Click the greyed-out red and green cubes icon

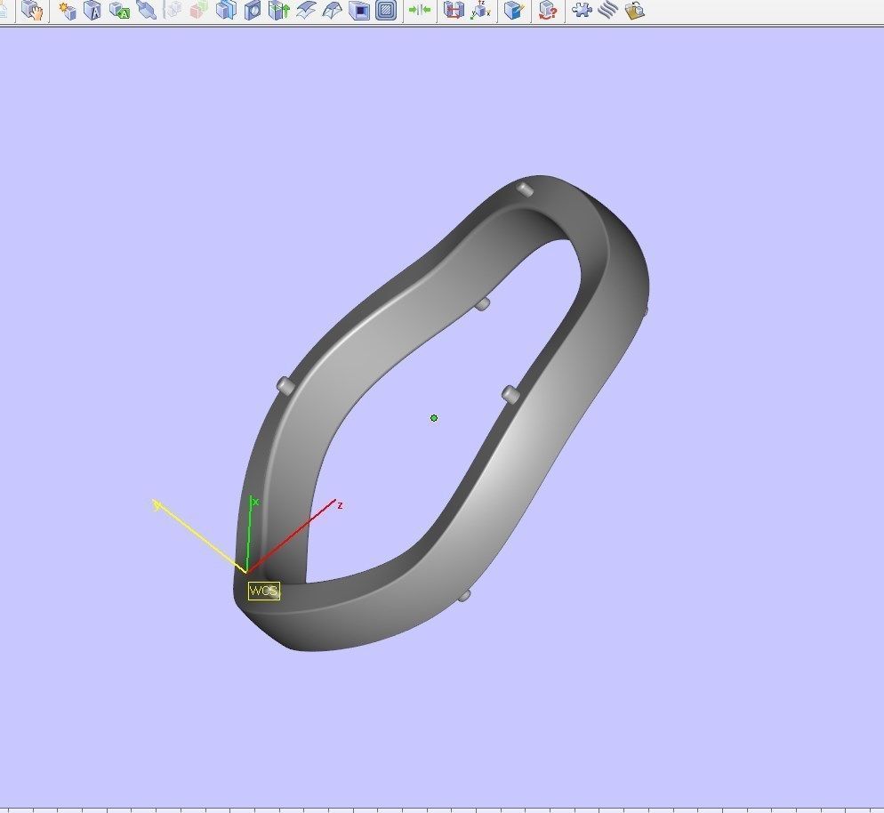click(199, 10)
